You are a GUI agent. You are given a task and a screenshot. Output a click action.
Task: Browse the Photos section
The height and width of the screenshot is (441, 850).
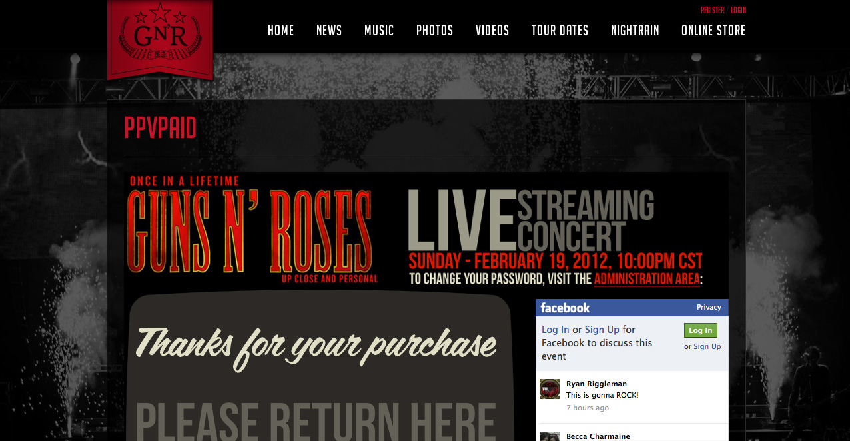point(434,30)
